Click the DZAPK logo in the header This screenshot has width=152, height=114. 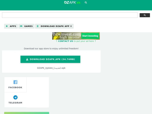(x=72, y=3)
